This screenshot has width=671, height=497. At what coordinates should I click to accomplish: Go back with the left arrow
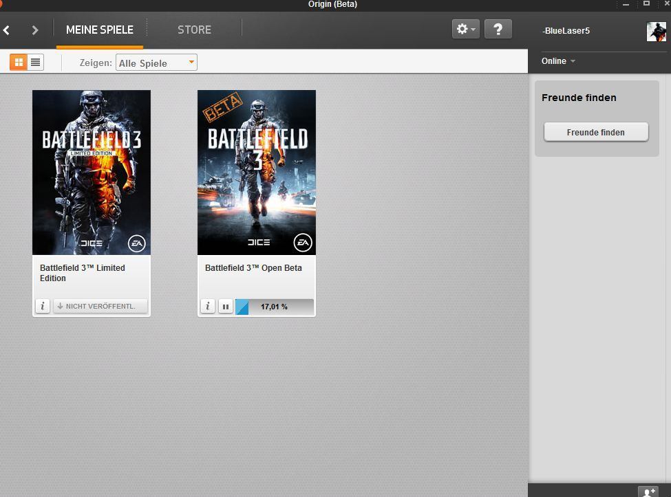pos(6,30)
